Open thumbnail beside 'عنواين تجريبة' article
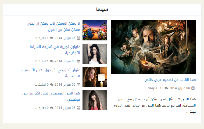204x129 pixels. pos(95,54)
